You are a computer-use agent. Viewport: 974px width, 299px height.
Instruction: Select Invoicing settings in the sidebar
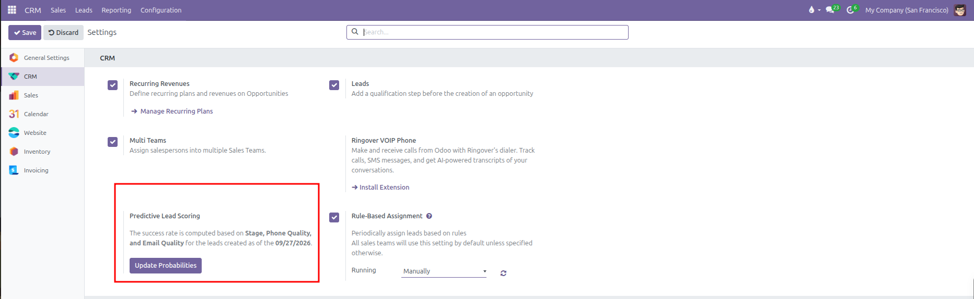coord(42,170)
